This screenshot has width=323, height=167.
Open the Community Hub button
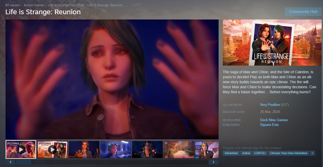click(x=303, y=12)
